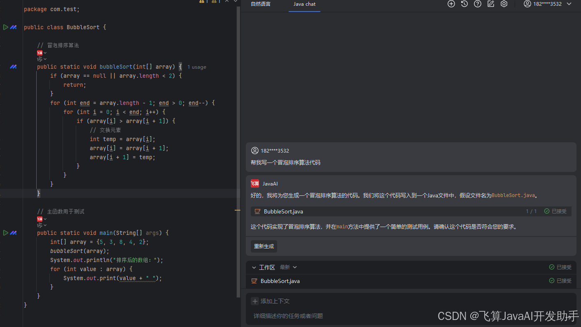
Task: Click the warning indicator at editor top
Action: (x=202, y=1)
